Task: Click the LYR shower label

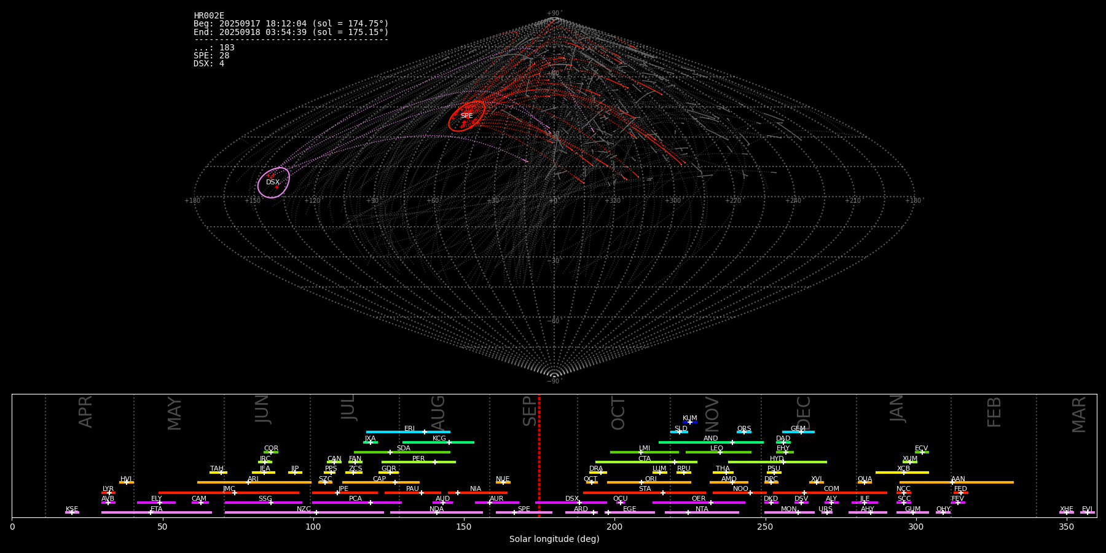Action: (108, 489)
